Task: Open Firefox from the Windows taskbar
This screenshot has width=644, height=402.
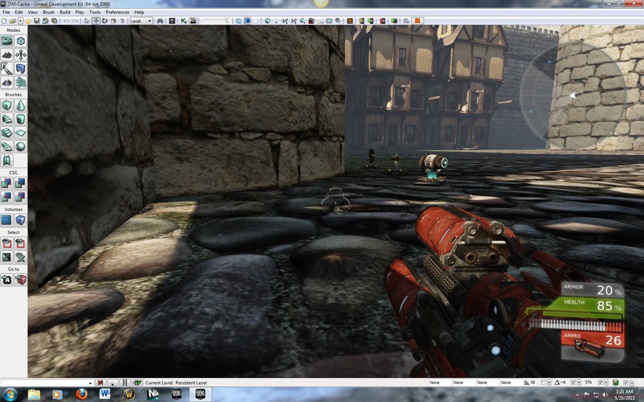Action: click(x=81, y=394)
